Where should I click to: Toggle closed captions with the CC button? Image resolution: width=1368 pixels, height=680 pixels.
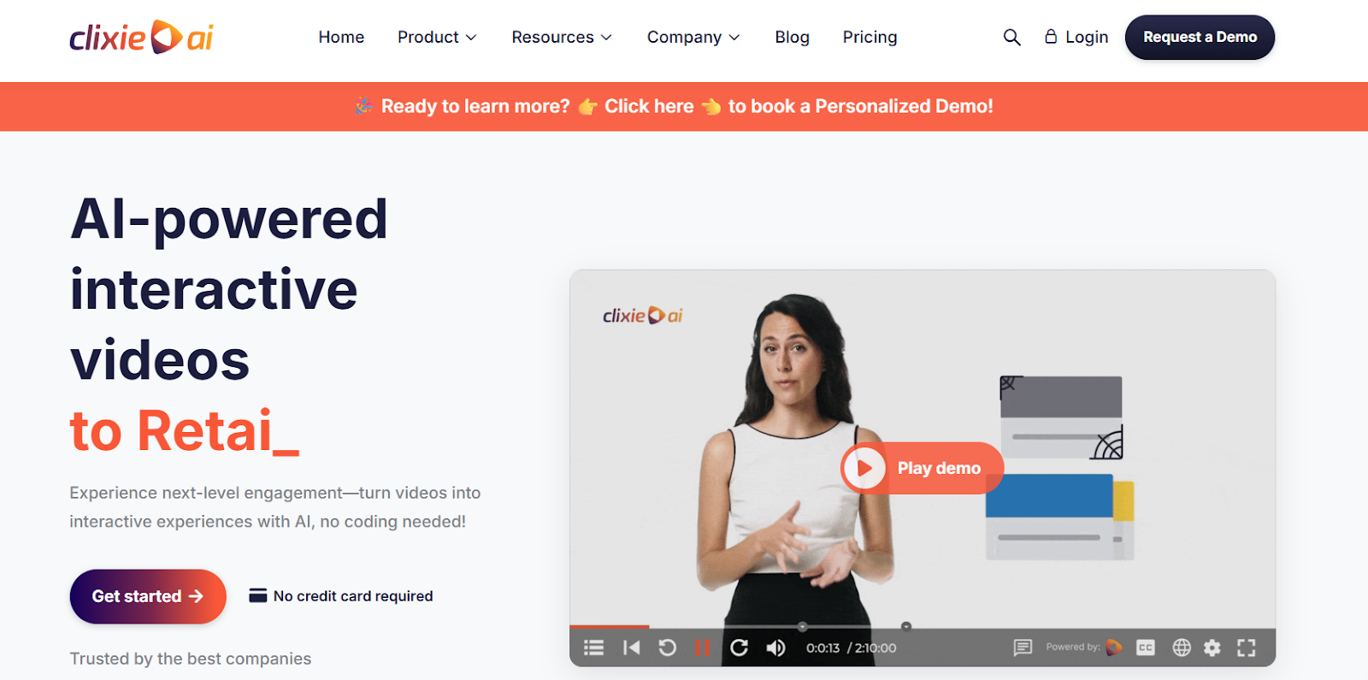[1146, 647]
